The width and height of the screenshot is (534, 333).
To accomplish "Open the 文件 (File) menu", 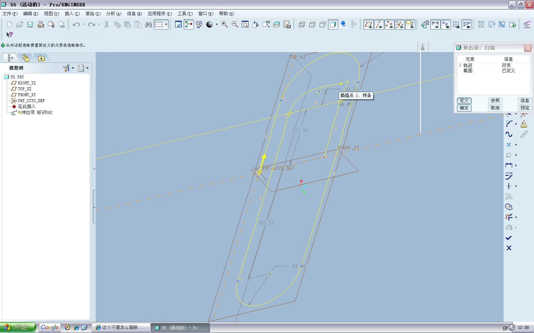I will click(x=10, y=14).
